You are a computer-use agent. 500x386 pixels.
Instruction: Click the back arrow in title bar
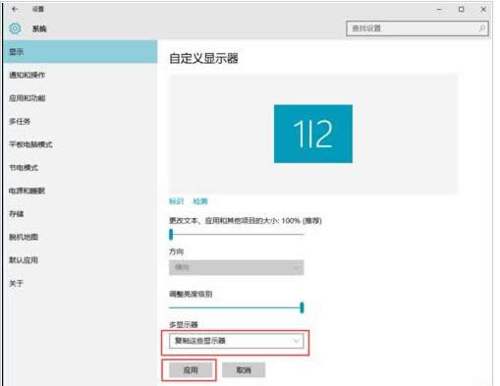tap(15, 9)
